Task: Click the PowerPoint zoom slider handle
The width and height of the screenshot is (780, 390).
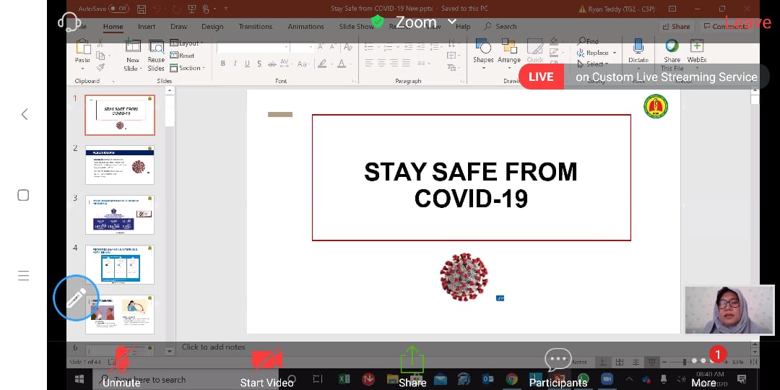Action: [x=685, y=362]
